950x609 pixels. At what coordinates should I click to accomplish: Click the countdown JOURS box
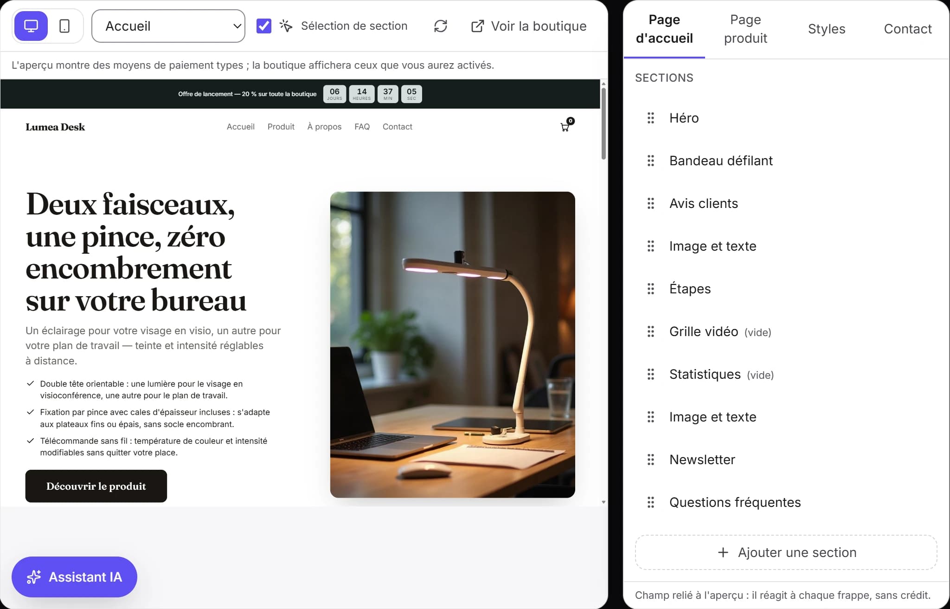point(334,94)
